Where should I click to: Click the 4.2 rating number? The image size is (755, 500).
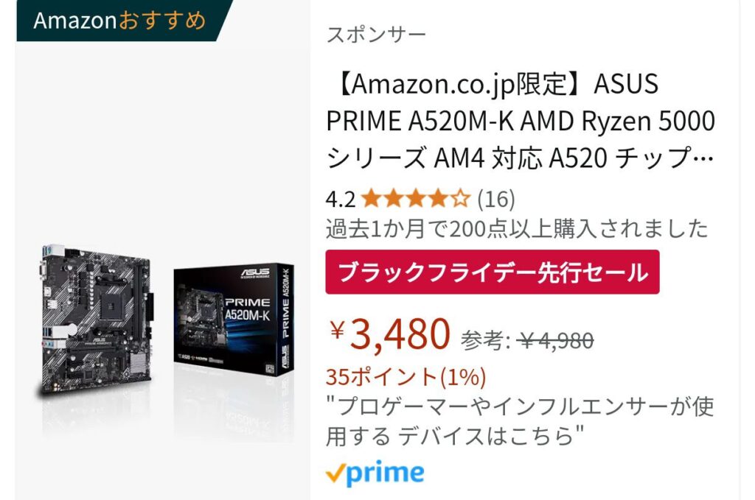click(x=341, y=199)
